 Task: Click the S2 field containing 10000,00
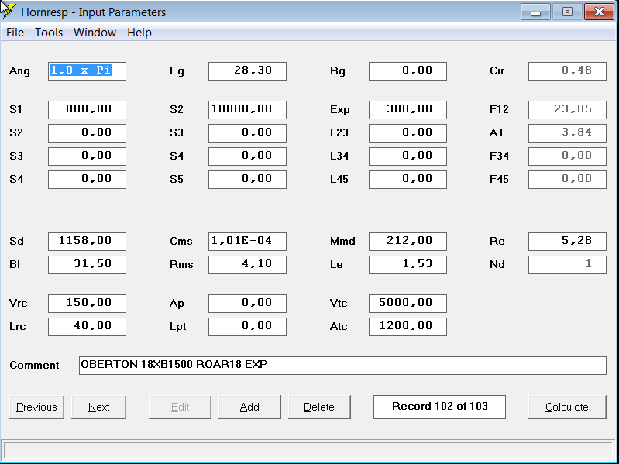[247, 110]
